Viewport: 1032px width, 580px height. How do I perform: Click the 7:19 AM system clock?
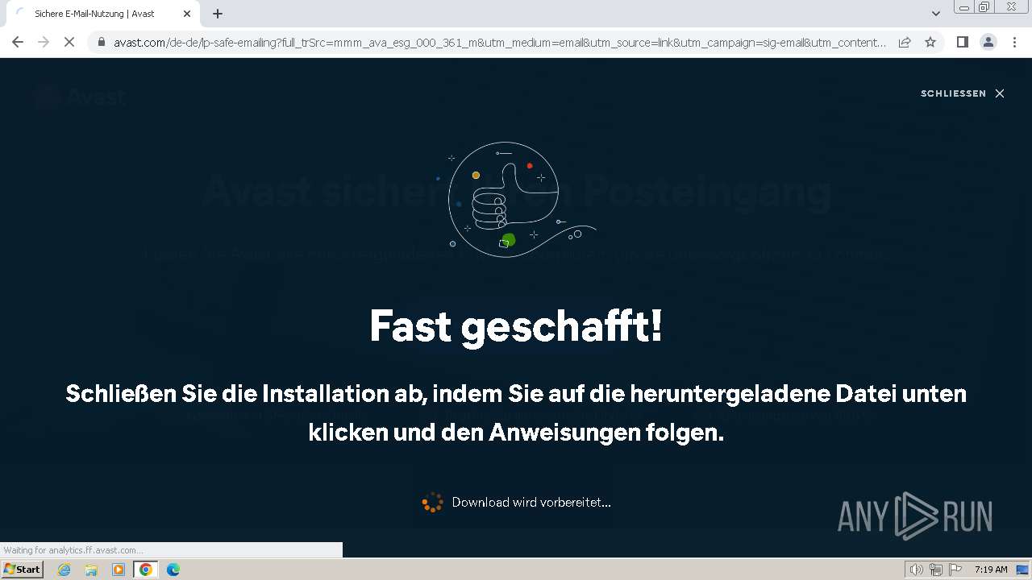pyautogui.click(x=991, y=570)
